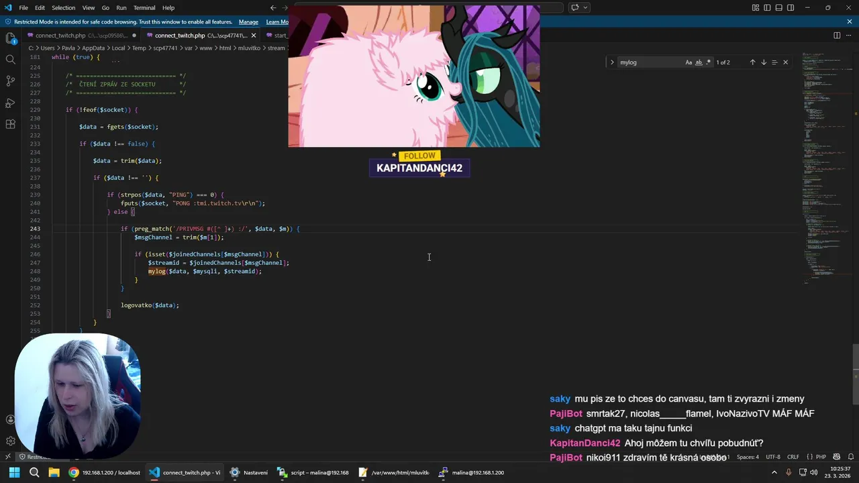This screenshot has height=483, width=859.
Task: Change CRLF line ending in status bar
Action: (x=793, y=457)
